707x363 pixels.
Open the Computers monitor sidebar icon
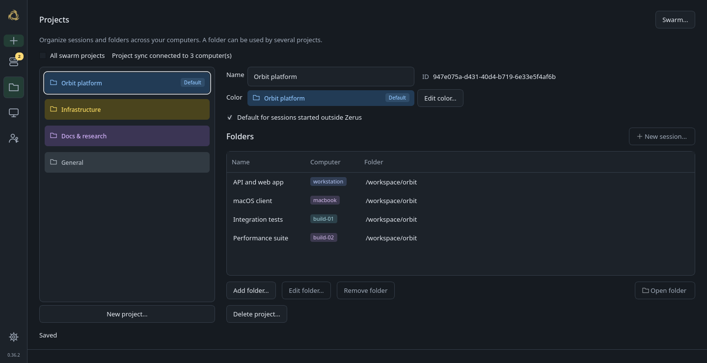pos(14,113)
